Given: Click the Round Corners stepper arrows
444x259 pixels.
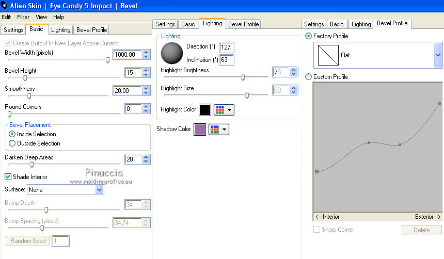Looking at the screenshot, I should [x=146, y=109].
